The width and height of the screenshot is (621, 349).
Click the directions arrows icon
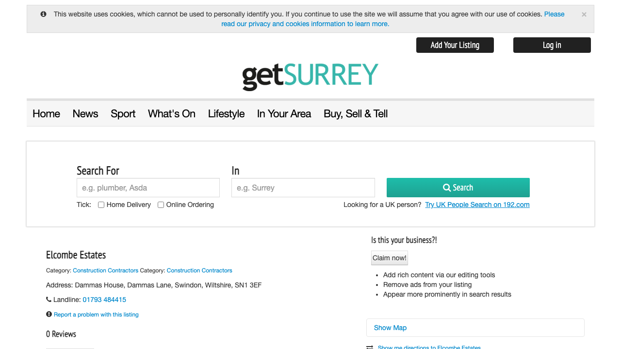coord(370,347)
